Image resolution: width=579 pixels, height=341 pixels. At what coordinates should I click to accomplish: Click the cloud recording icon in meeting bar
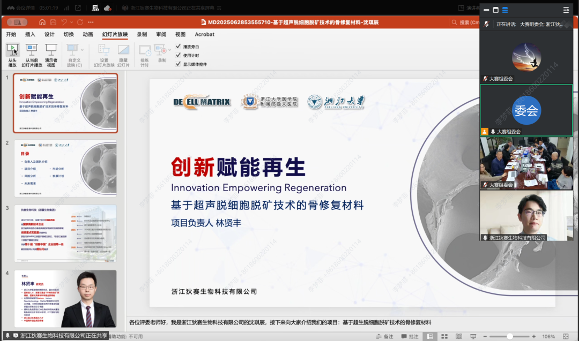coord(107,7)
